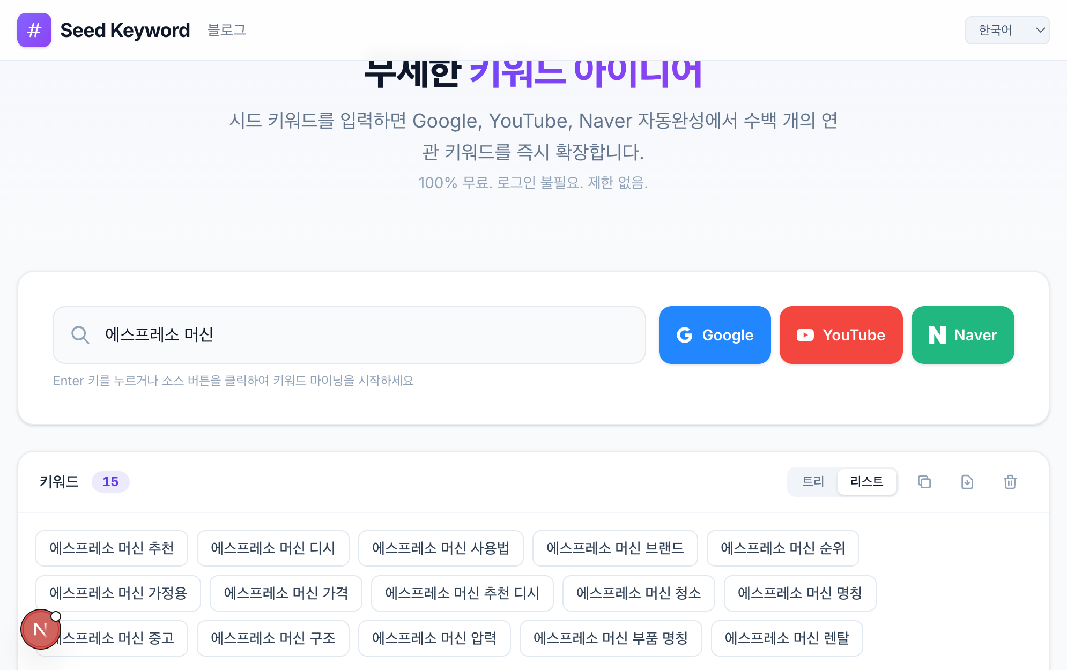Open the 블로그 link in header
Image resolution: width=1067 pixels, height=670 pixels.
click(x=227, y=30)
